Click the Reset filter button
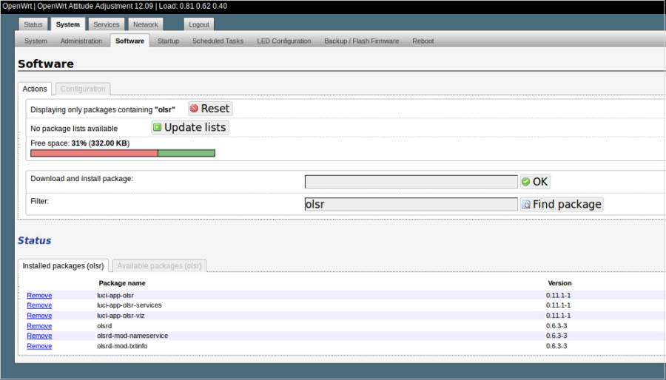This screenshot has width=666, height=380. [x=210, y=109]
